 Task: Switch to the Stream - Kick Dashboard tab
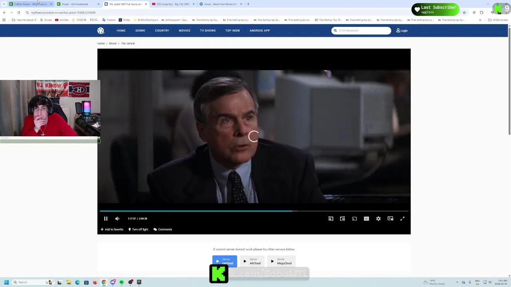coord(78,4)
